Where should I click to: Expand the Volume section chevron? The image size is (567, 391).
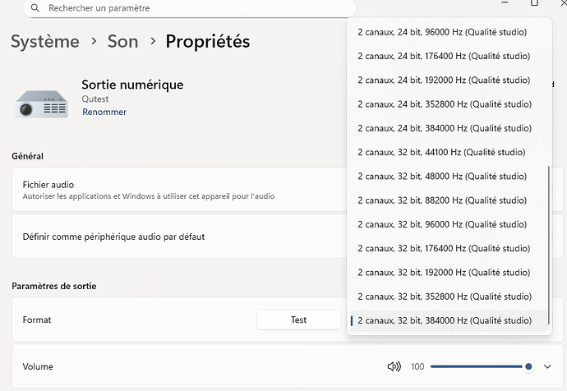548,366
